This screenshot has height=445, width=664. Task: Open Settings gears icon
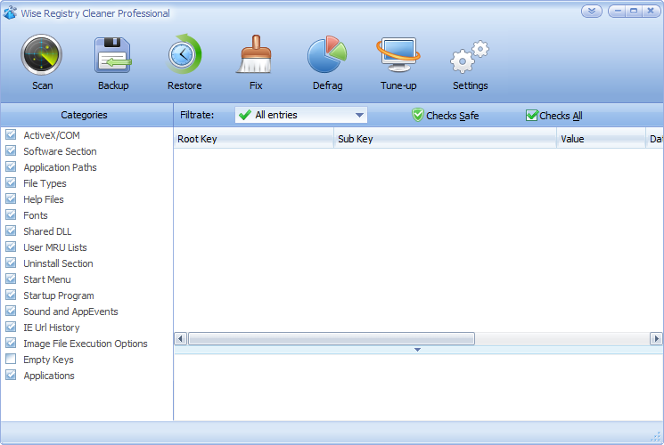click(470, 56)
